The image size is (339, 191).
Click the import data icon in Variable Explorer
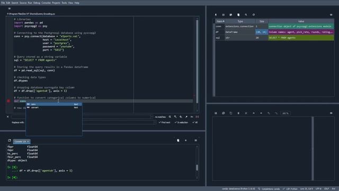pos(216,15)
